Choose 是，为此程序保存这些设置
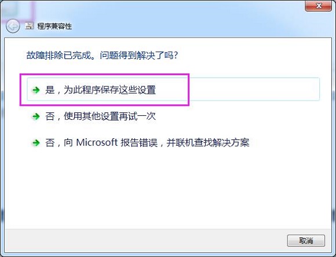336x257 pixels. point(173,89)
